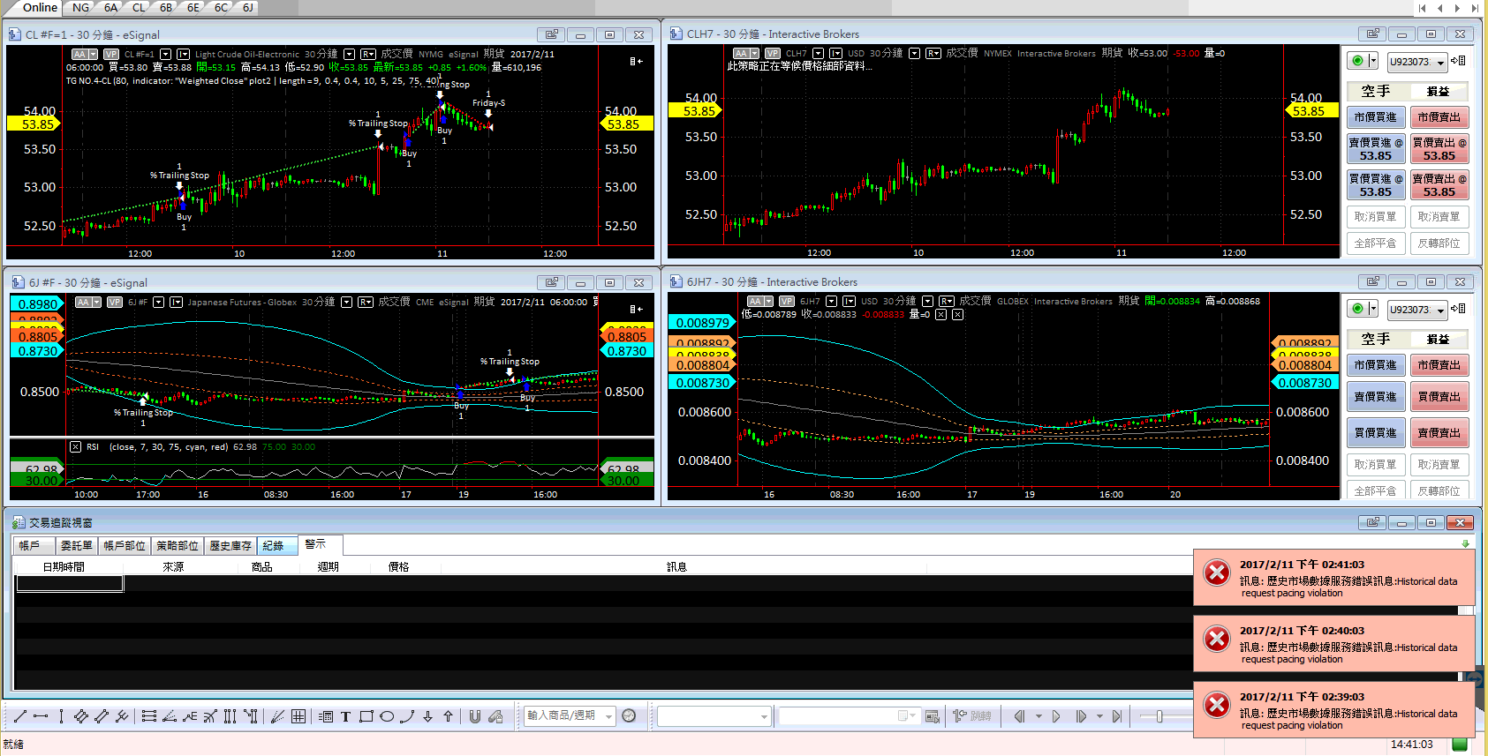Viewport: 1488px width, 756px height.
Task: Click the selected 日期時間 cell
Action: click(x=70, y=583)
